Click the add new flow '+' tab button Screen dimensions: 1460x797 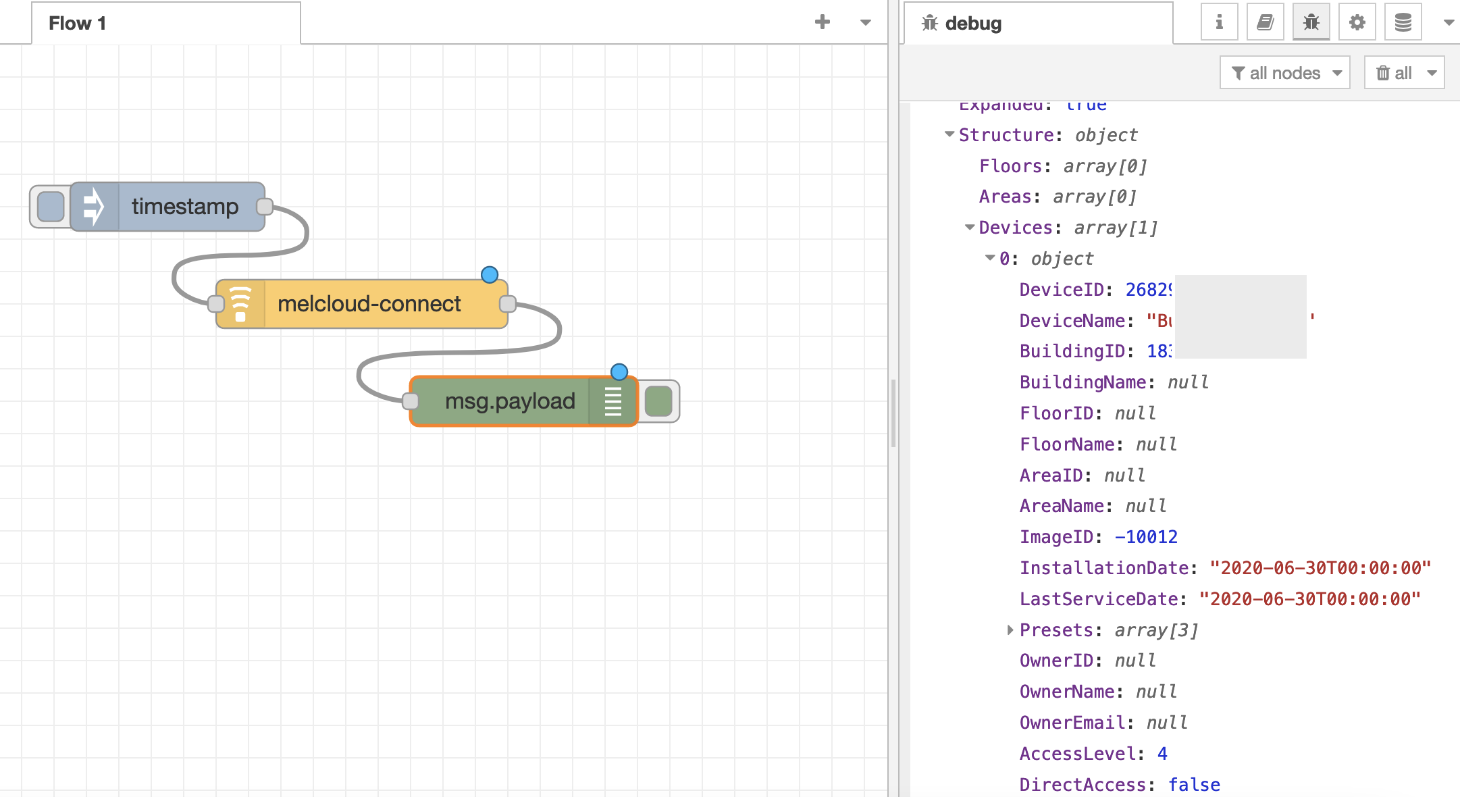point(823,22)
